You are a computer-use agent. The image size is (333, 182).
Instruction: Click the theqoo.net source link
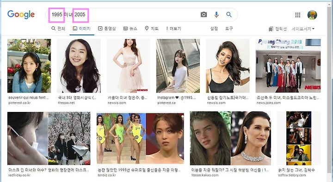tap(67, 103)
